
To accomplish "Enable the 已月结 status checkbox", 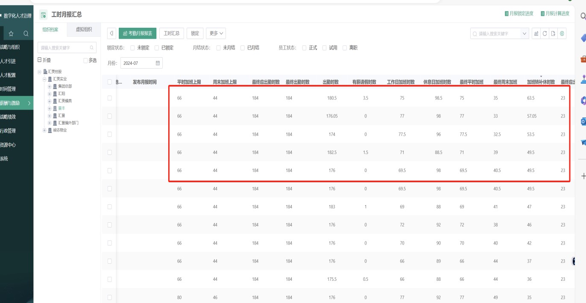I will point(243,48).
